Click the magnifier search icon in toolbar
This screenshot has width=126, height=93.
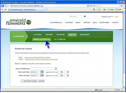121,6
